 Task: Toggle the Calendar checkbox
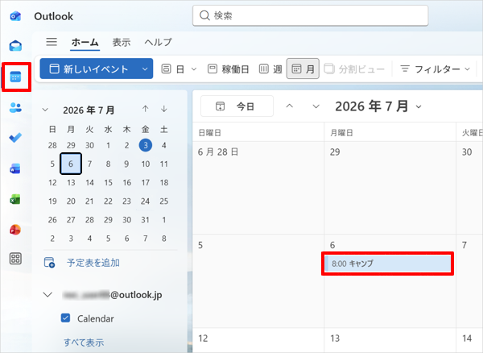pos(66,318)
